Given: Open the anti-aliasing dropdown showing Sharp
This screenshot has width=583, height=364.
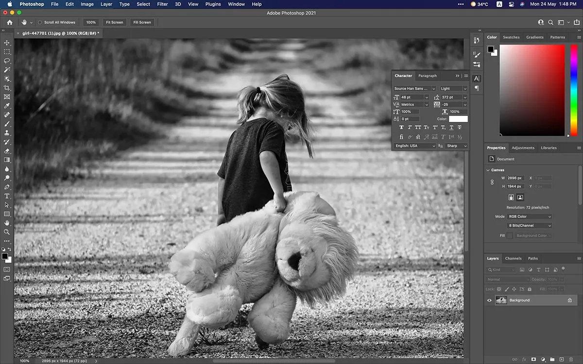Looking at the screenshot, I should (x=457, y=146).
